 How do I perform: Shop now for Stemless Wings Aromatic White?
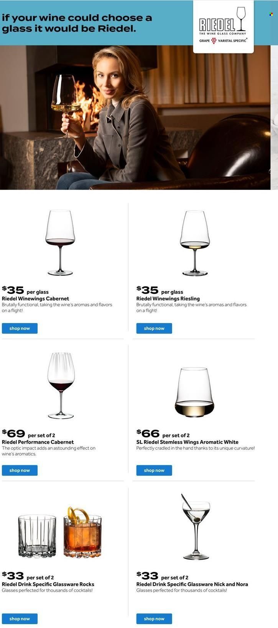tap(154, 471)
